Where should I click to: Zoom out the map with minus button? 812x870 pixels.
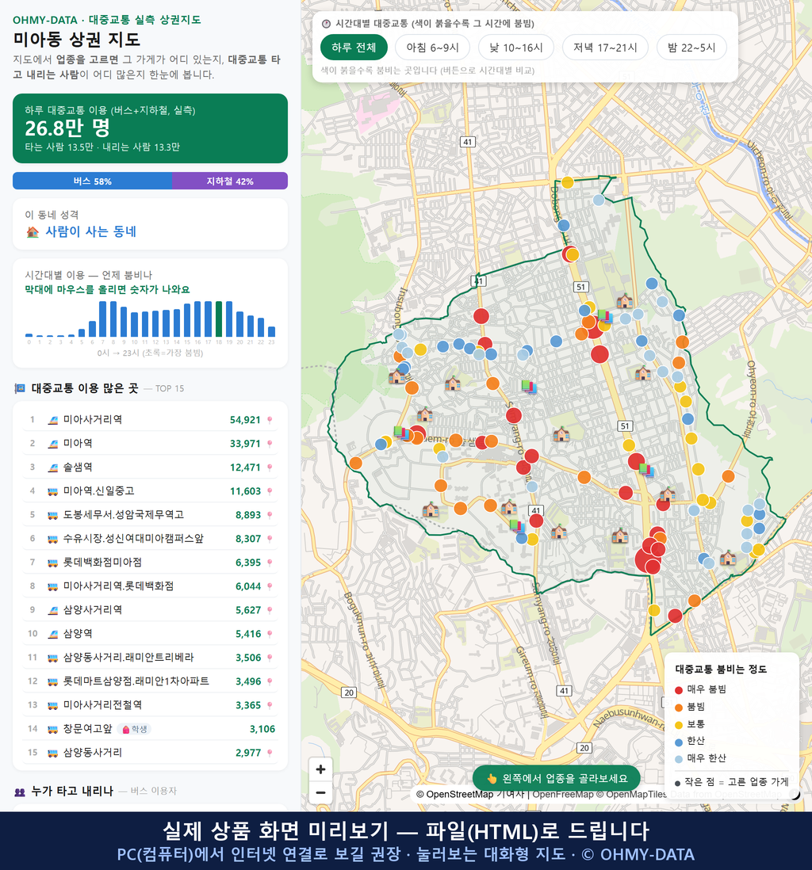pos(320,792)
